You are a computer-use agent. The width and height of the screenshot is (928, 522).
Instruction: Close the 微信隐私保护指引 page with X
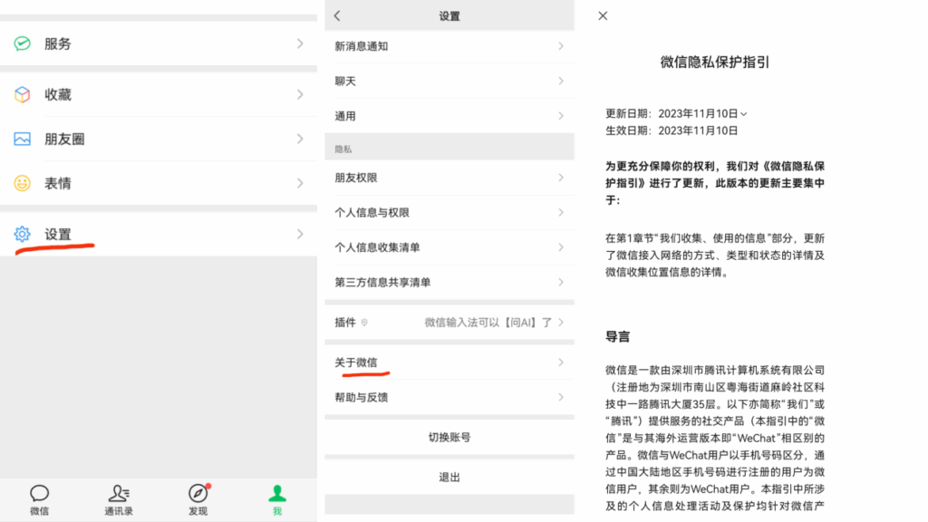coord(602,15)
